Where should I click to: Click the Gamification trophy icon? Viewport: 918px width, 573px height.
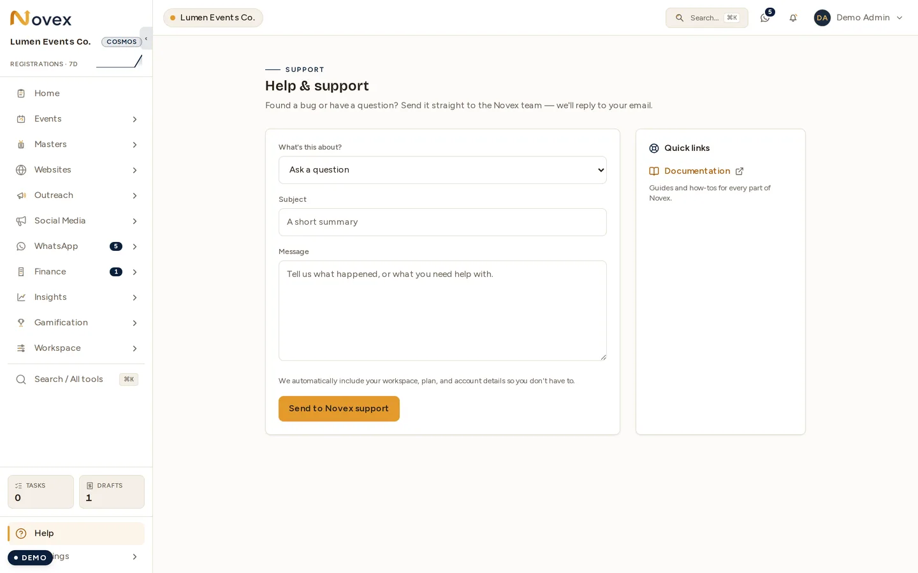pos(21,323)
